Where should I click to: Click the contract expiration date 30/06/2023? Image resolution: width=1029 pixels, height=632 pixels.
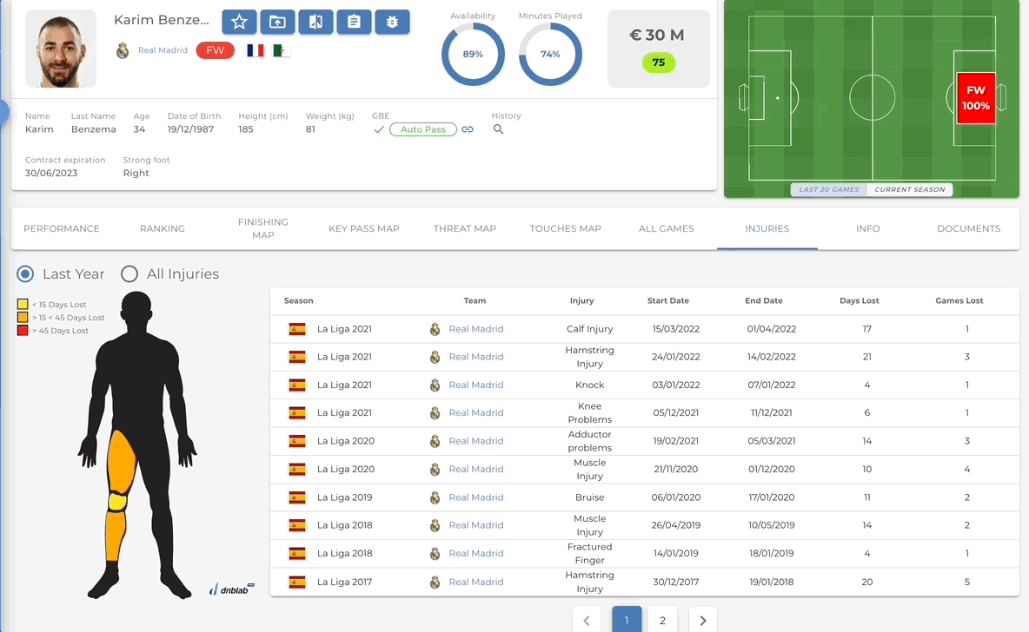51,173
